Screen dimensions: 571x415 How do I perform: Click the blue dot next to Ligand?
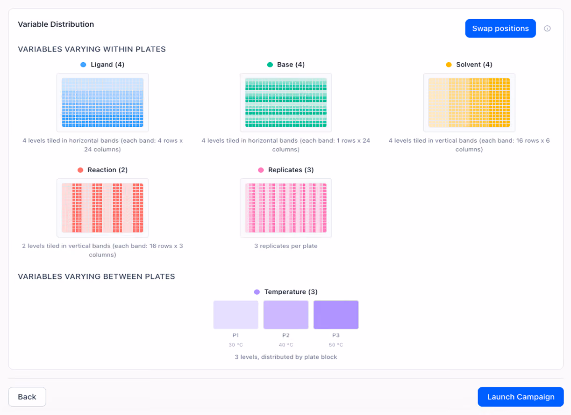pyautogui.click(x=83, y=65)
